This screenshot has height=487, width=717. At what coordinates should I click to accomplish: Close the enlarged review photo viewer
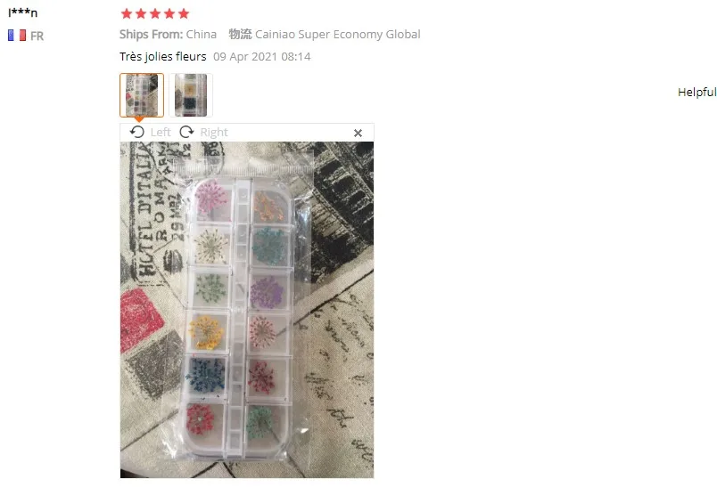click(x=358, y=133)
